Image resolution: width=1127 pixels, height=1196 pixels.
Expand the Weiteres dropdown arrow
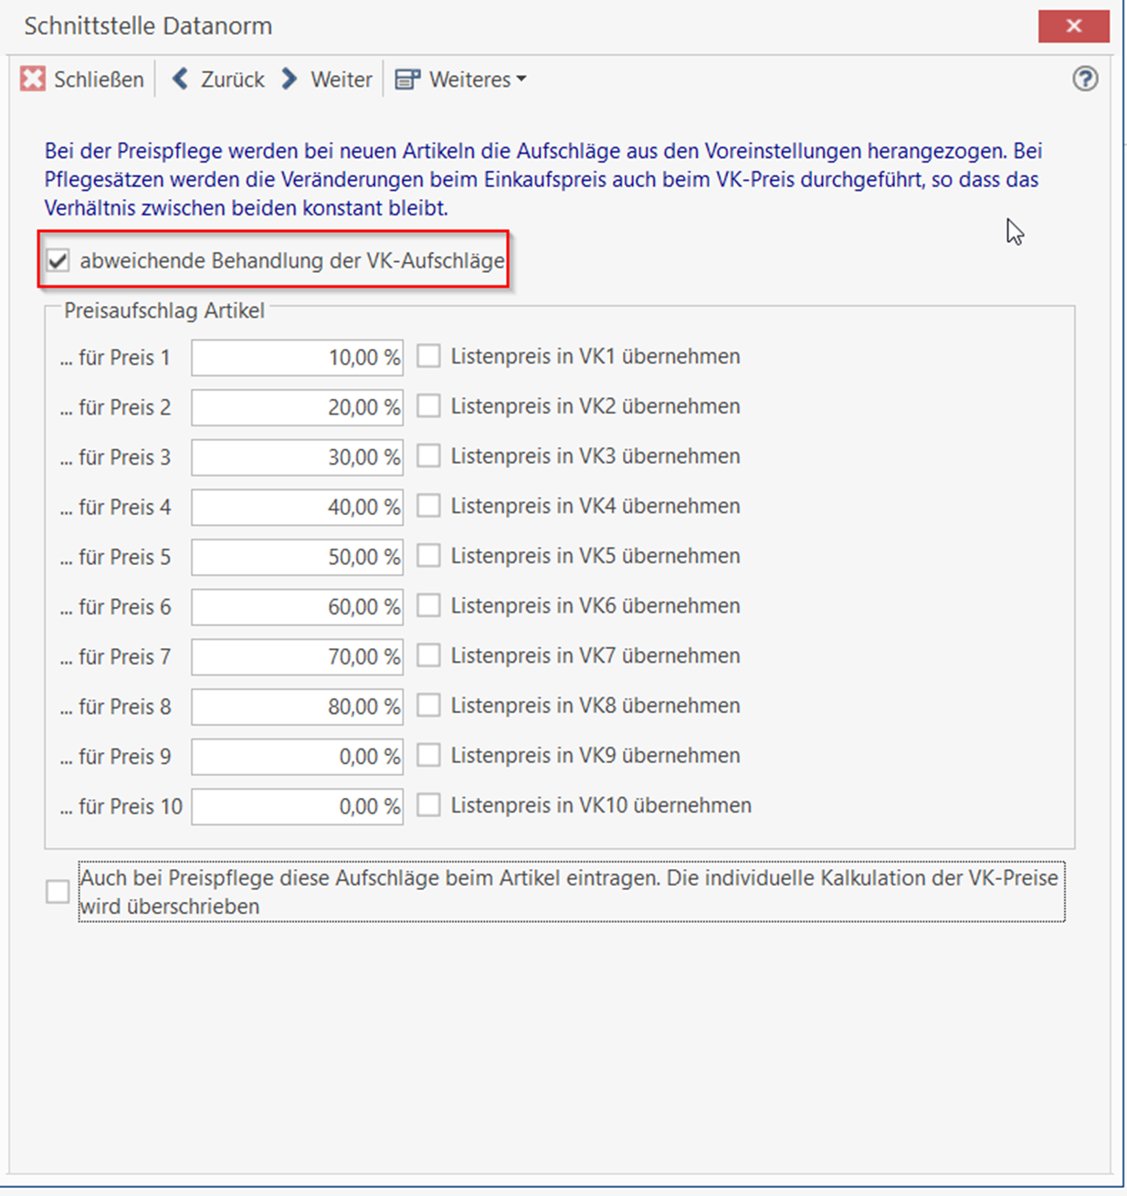(x=521, y=79)
